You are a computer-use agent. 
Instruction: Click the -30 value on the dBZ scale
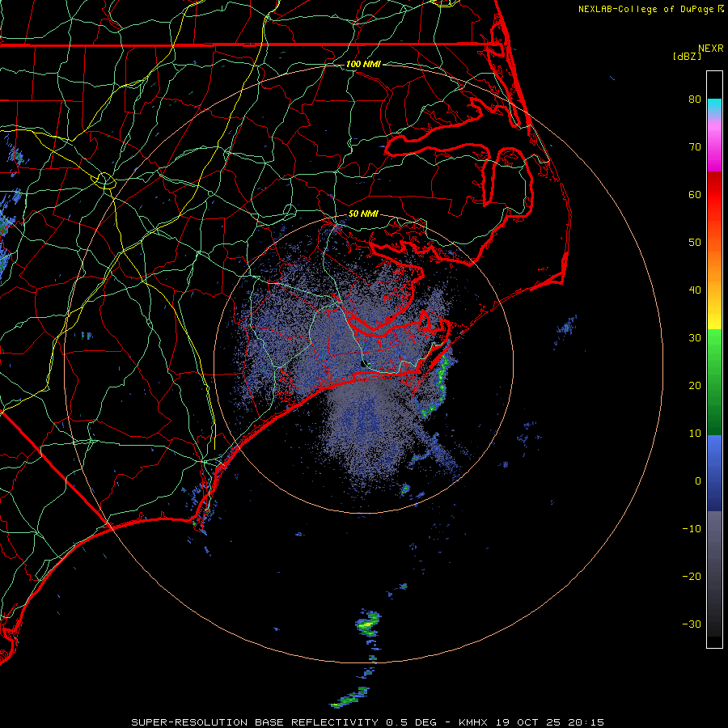[x=692, y=624]
